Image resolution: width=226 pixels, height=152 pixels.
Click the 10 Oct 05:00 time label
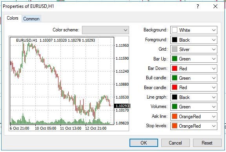(x=46, y=128)
